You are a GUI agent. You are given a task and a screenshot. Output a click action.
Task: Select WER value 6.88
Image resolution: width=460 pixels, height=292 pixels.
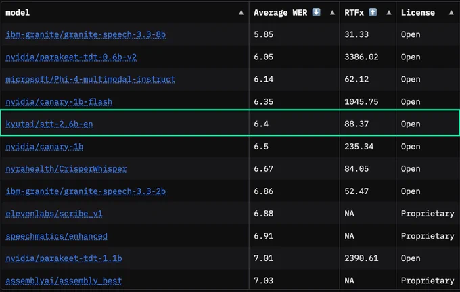263,214
